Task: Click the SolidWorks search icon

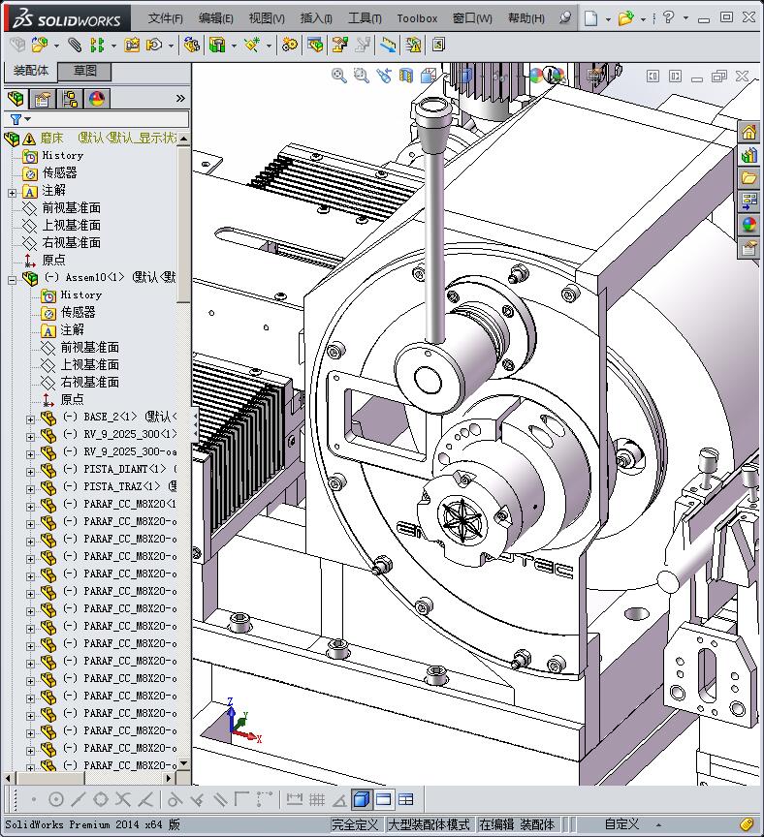Action: pos(564,18)
